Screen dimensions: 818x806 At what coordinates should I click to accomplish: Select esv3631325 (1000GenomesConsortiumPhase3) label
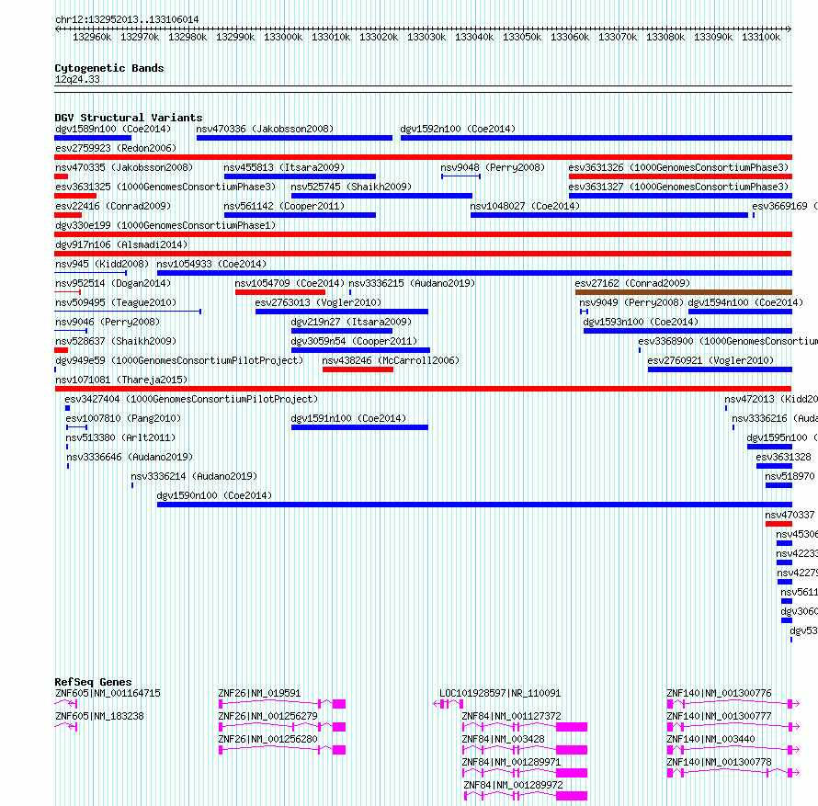[165, 187]
